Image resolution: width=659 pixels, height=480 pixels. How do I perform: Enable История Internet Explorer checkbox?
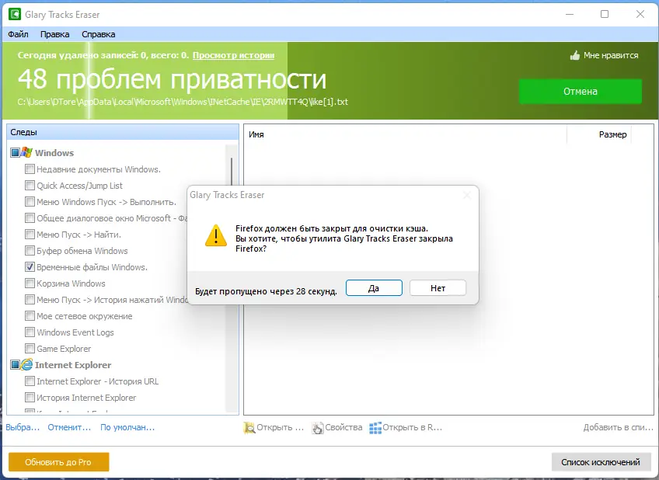30,397
